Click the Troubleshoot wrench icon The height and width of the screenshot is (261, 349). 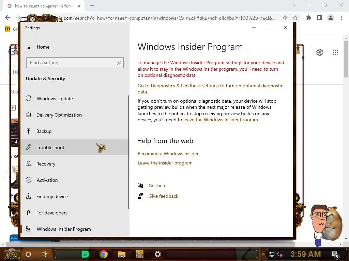[29, 147]
